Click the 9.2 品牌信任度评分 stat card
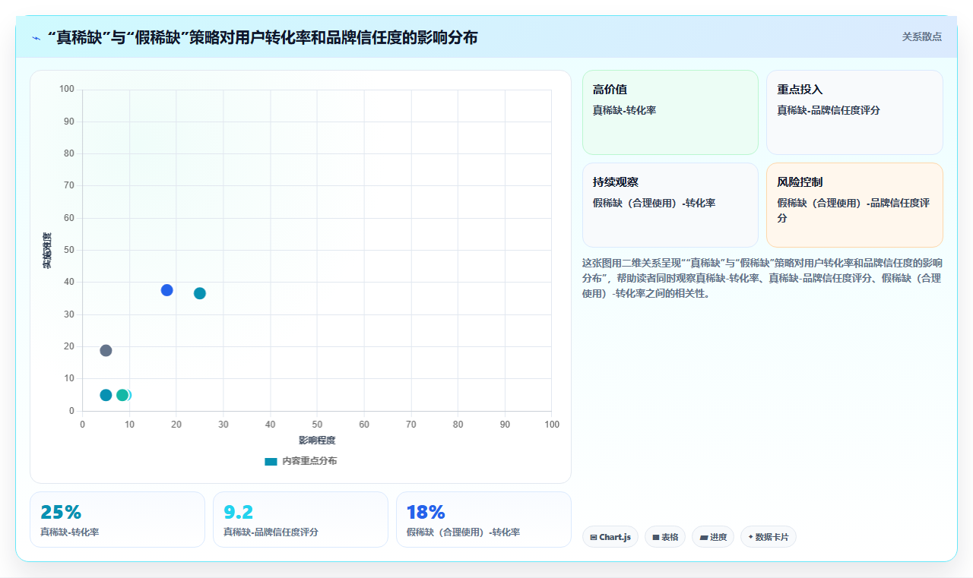Image resolution: width=973 pixels, height=578 pixels. (300, 520)
